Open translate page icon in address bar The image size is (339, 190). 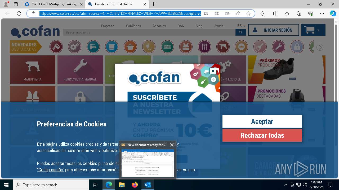pyautogui.click(x=227, y=13)
